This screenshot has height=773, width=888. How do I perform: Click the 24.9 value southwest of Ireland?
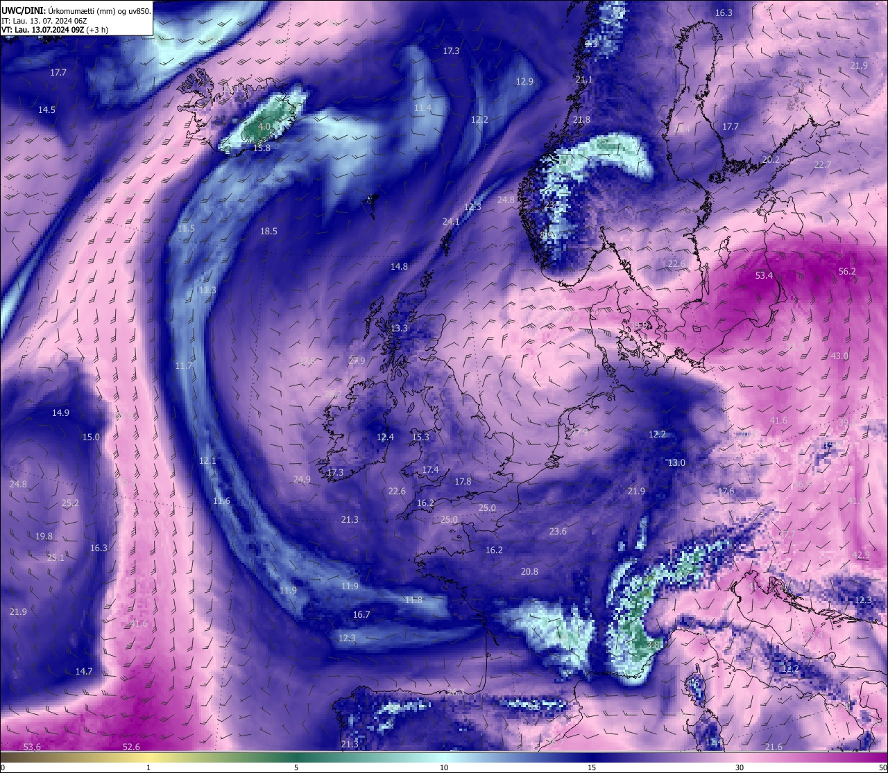click(302, 479)
